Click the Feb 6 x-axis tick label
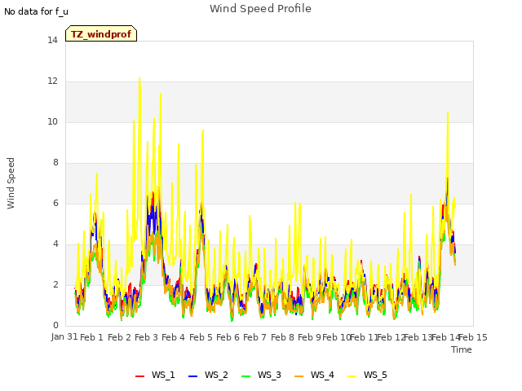522x391 pixels. point(228,337)
